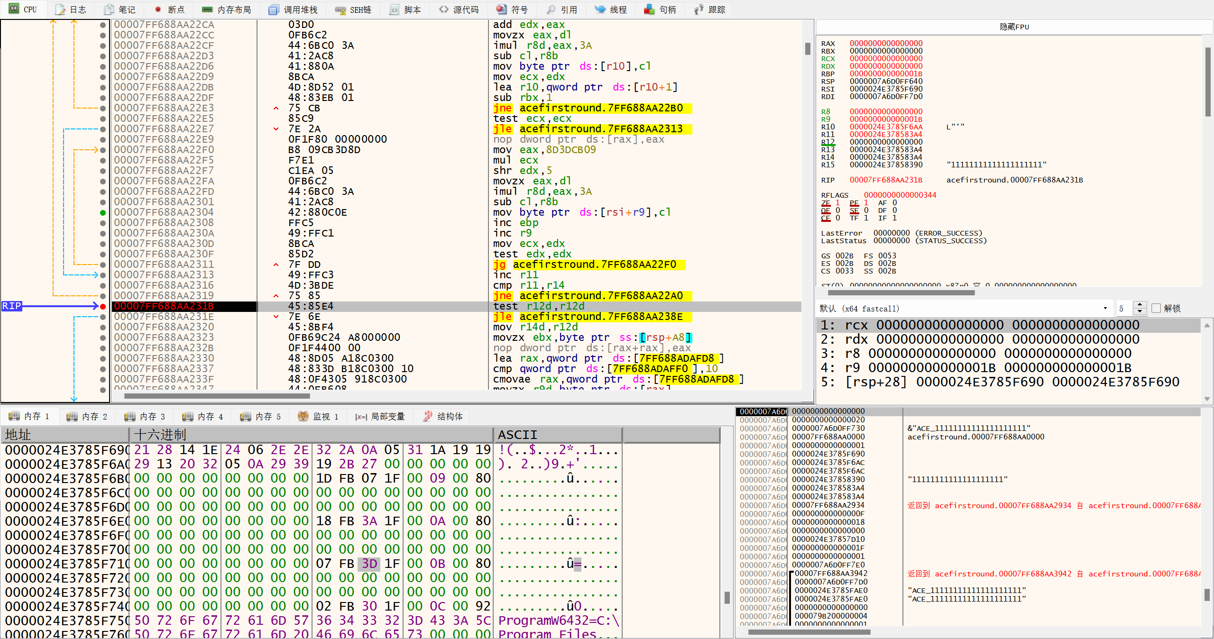Screen dimensions: 1214x639
Task: Open the 内存布局 memory map icon
Action: click(x=207, y=9)
